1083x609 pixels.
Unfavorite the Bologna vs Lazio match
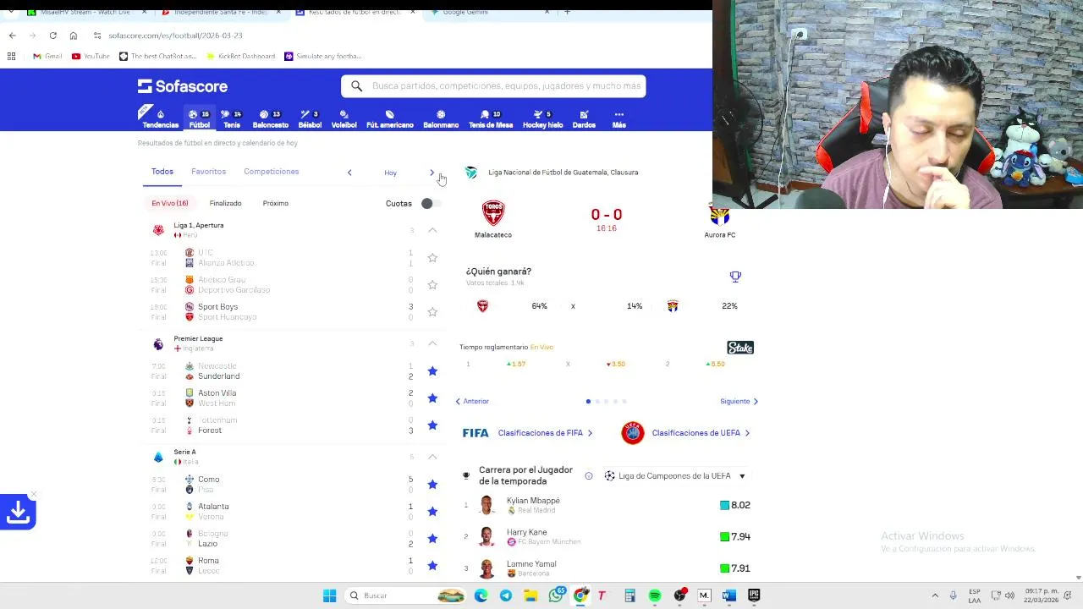coord(432,539)
